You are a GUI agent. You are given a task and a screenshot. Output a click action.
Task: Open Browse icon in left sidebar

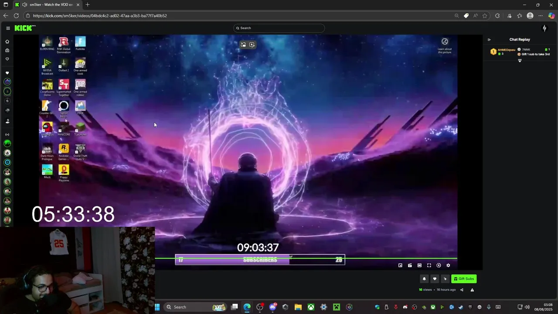point(7,50)
